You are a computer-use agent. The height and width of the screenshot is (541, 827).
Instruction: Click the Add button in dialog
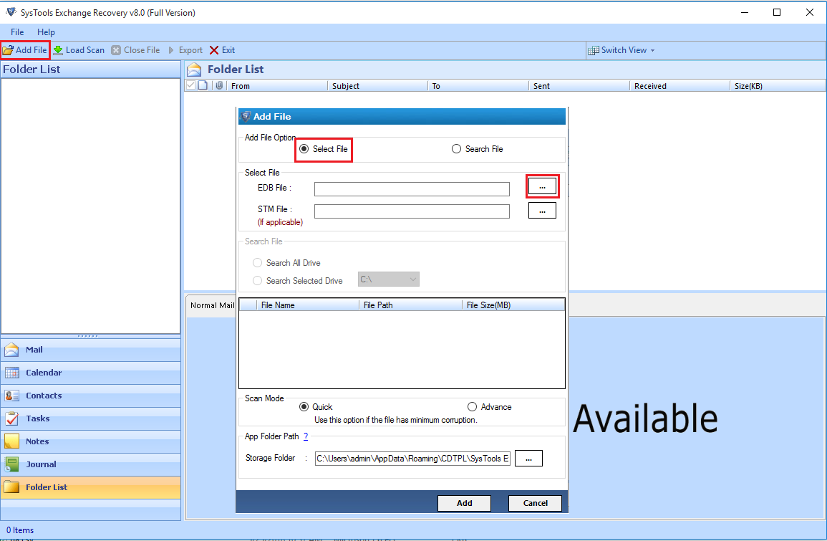tap(464, 504)
